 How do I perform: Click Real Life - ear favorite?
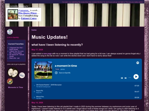(14, 58)
